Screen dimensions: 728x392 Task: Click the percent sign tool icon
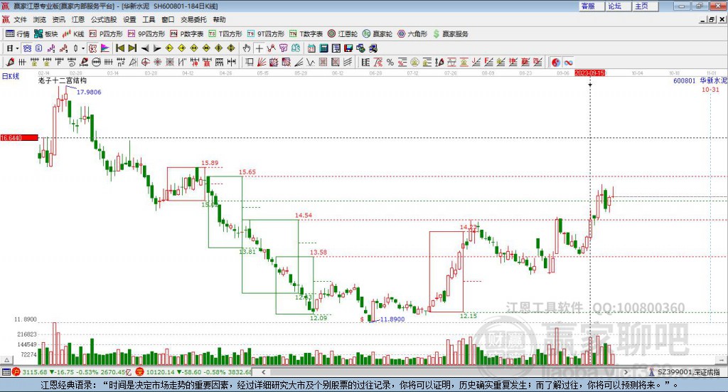tap(390, 62)
